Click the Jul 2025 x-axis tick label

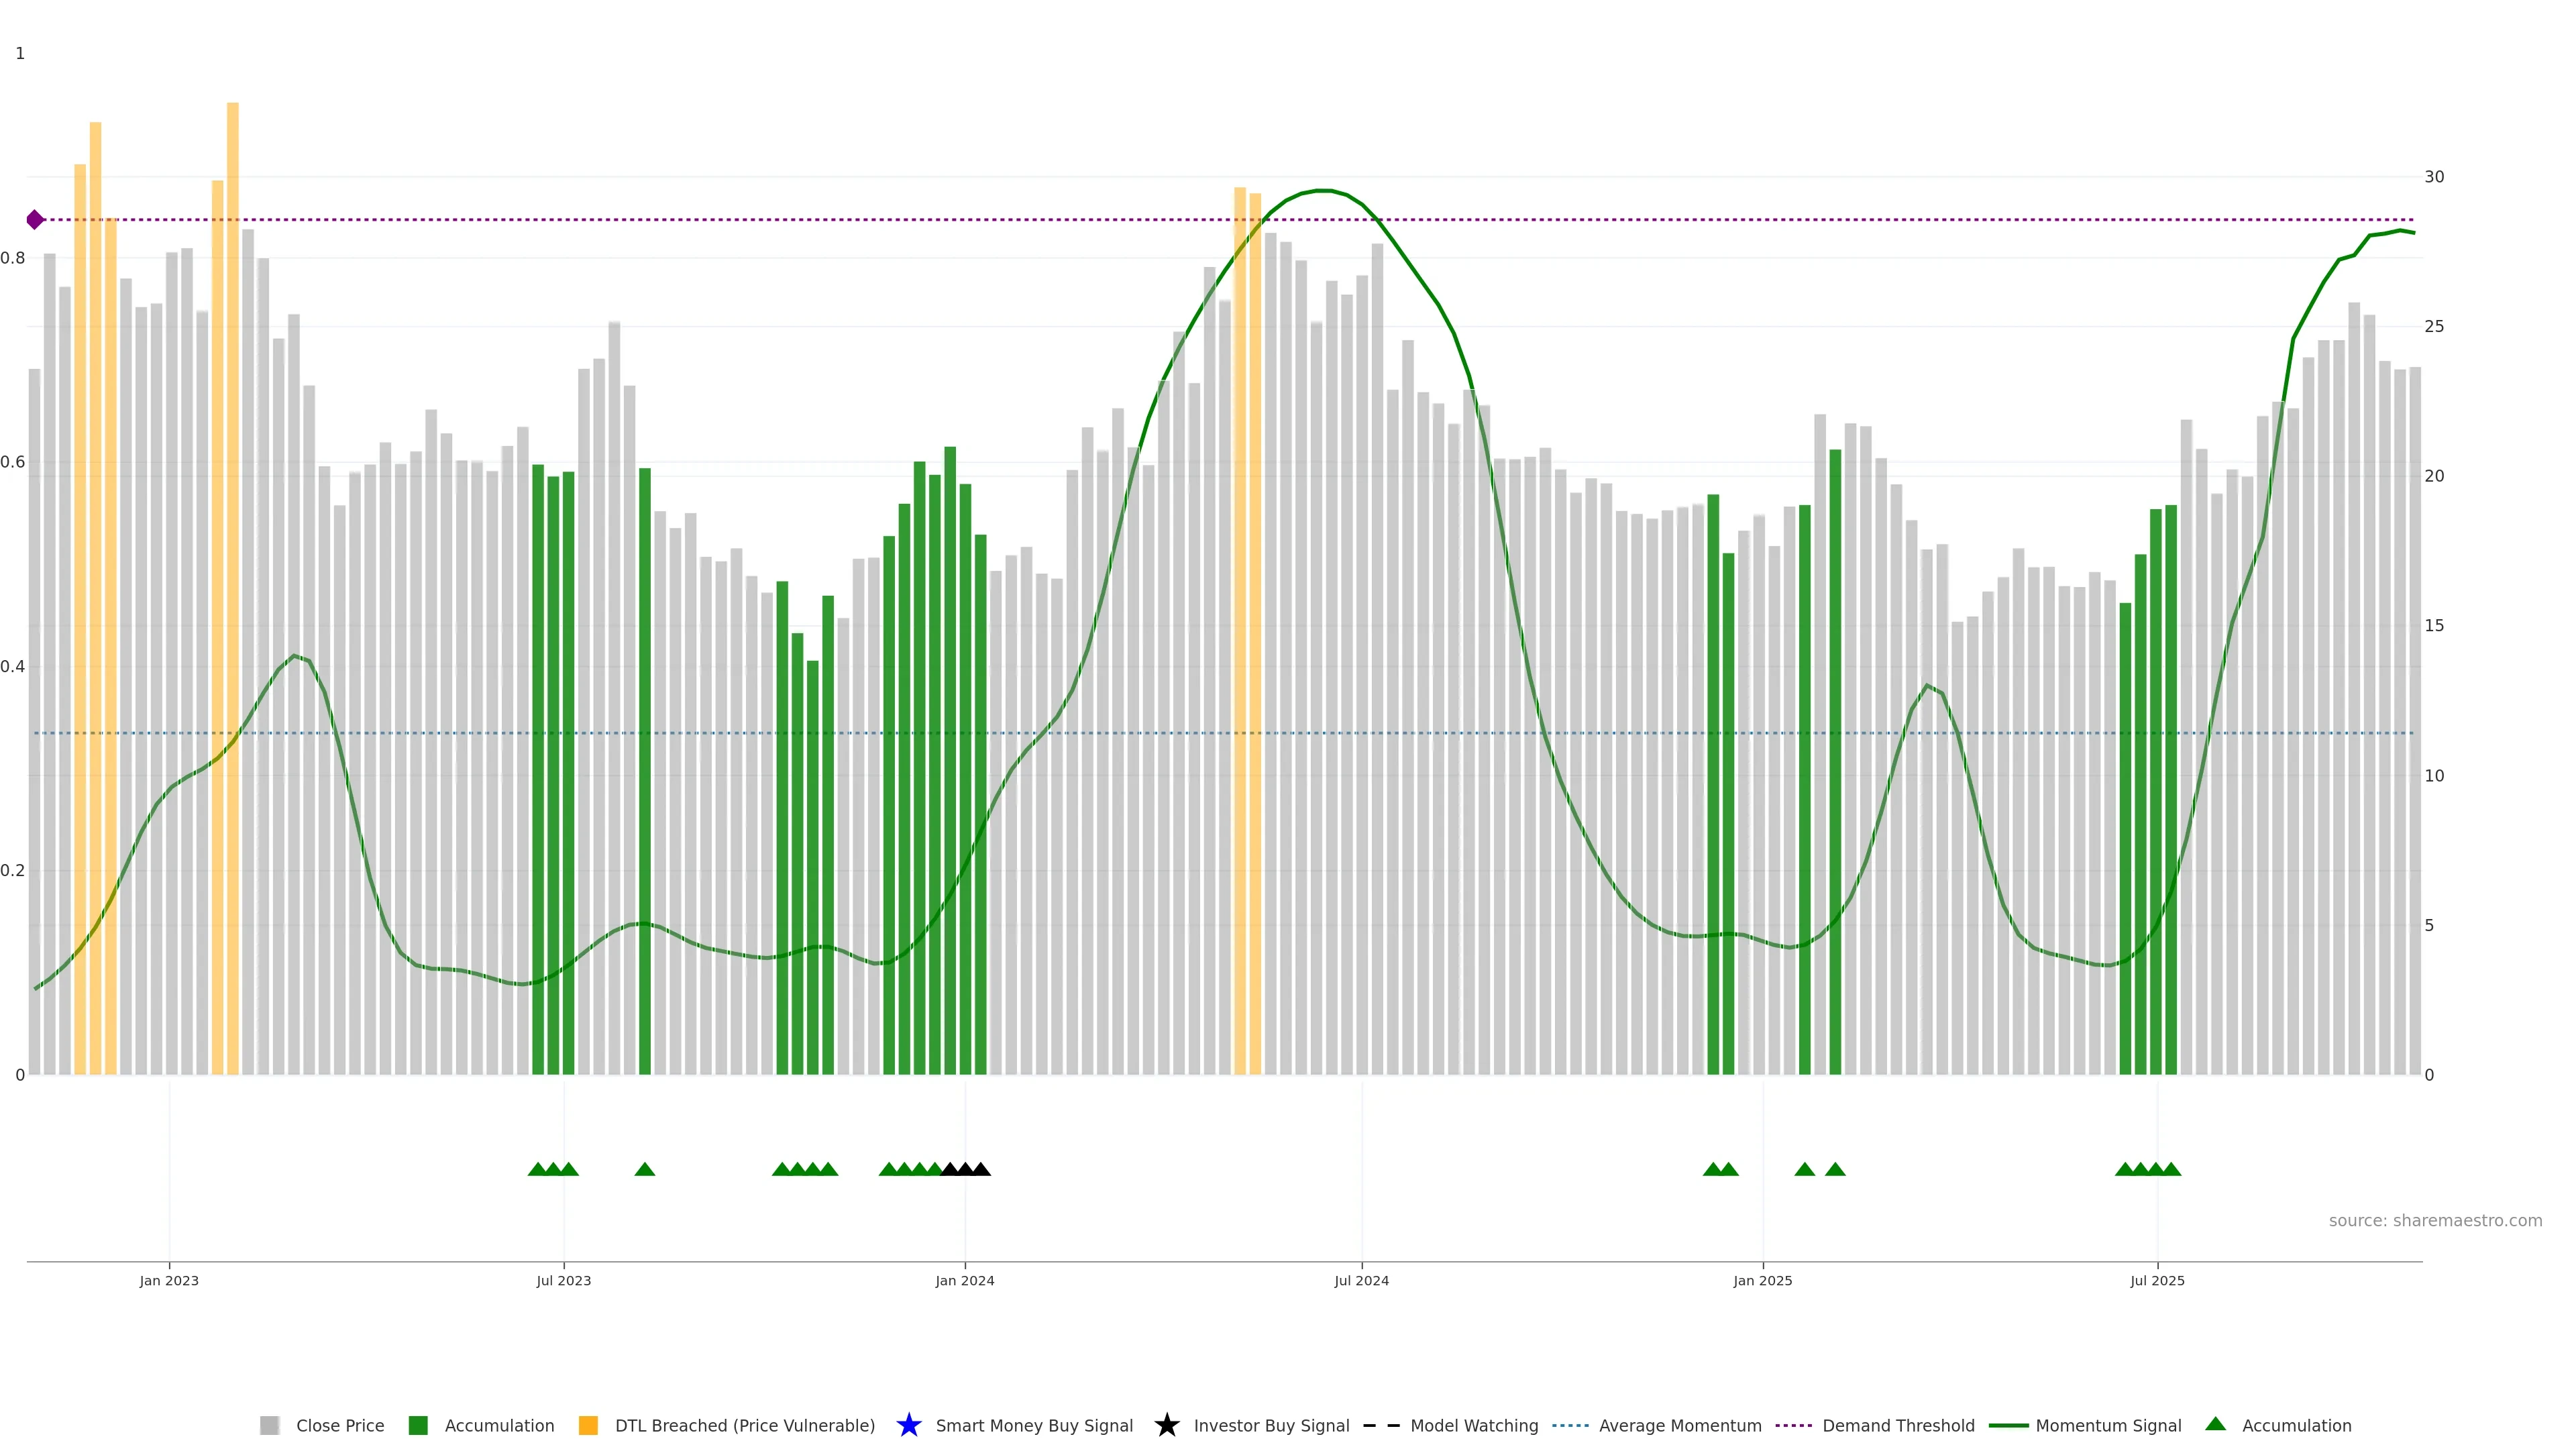pyautogui.click(x=2156, y=1280)
